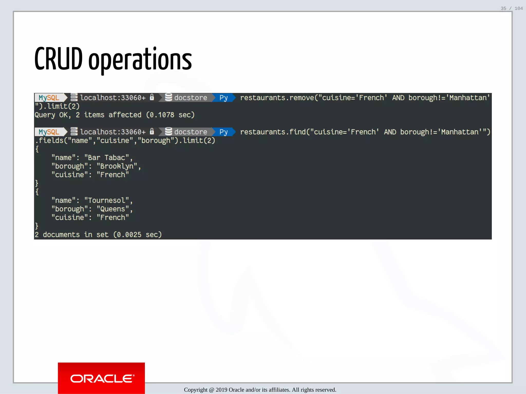
Task: Click the Py mode segment in the first prompt
Action: (223, 98)
